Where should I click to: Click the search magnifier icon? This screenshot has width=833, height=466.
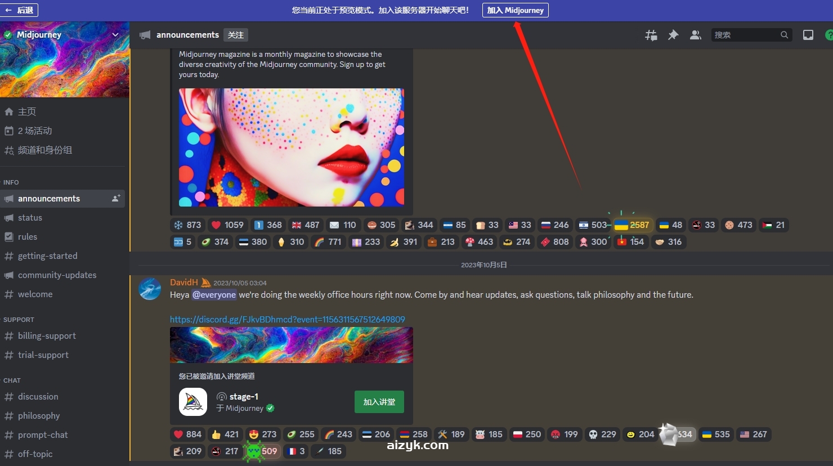click(784, 35)
